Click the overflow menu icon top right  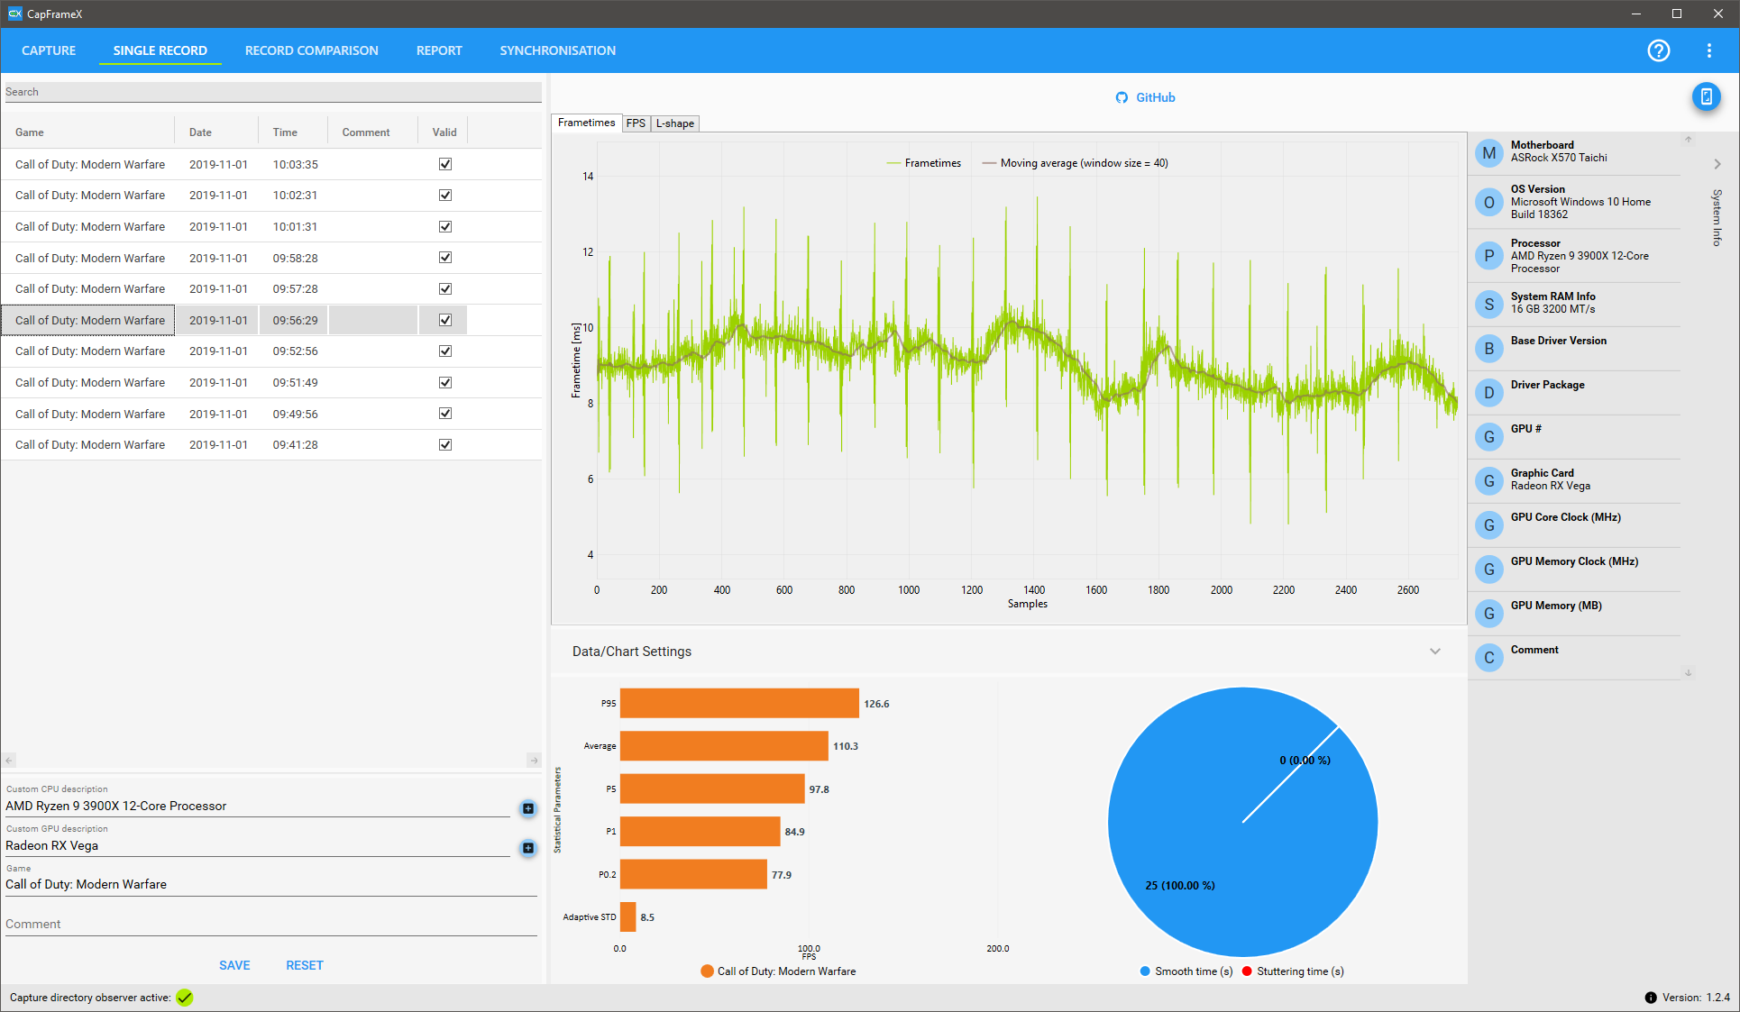point(1710,50)
